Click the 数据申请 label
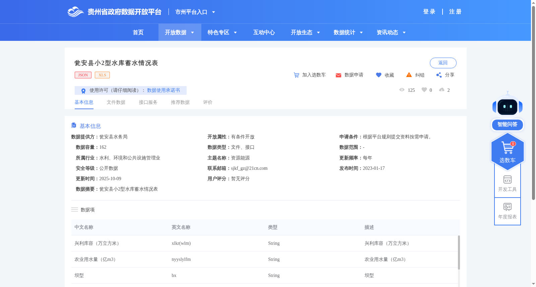This screenshot has width=536, height=287. [354, 75]
